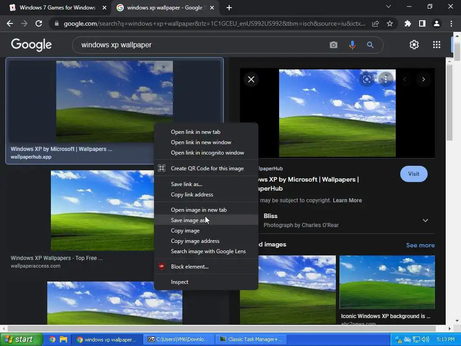Screen dimensions: 461x346
Task: Open the Extensions puzzle icon
Action: pos(408,23)
